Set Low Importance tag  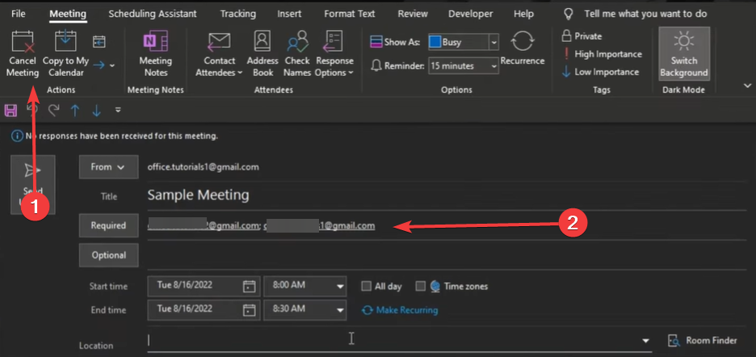pos(600,72)
